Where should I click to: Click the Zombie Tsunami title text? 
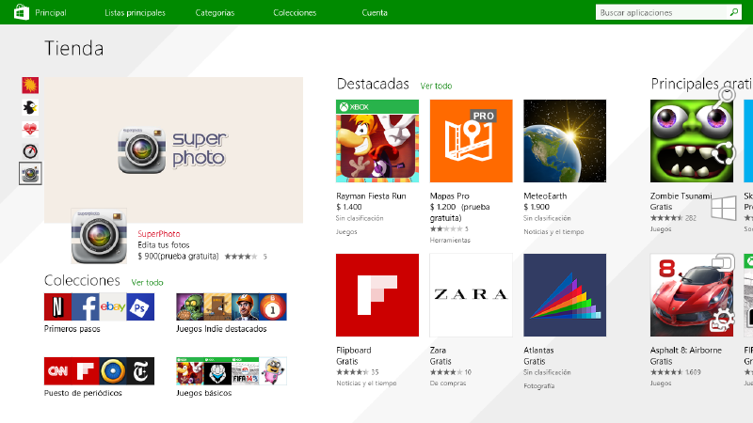[x=681, y=196]
